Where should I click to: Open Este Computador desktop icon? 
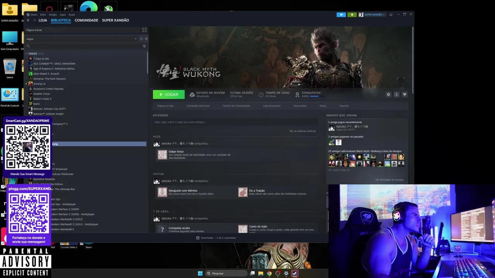click(10, 41)
